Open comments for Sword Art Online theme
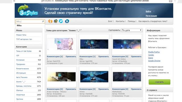Image resolution: width=182 pixels, height=102 pixels. click(120, 57)
